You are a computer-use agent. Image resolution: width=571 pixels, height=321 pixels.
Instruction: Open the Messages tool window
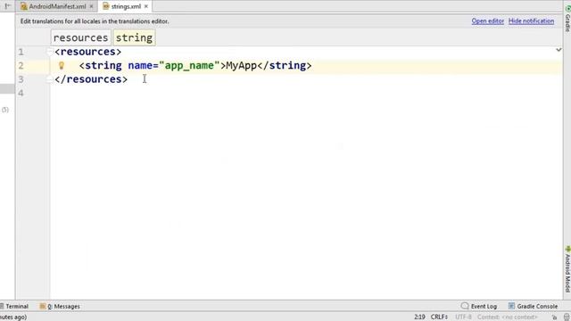coord(60,307)
